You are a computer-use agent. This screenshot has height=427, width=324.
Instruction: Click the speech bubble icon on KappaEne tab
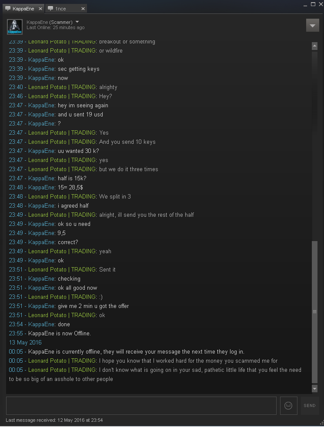(x=8, y=8)
